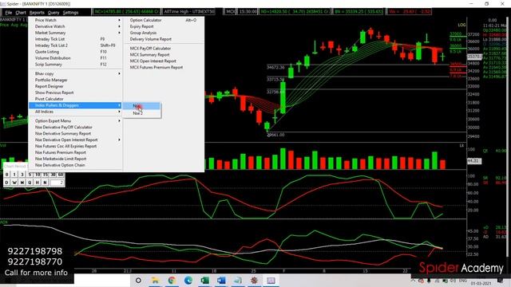Open the Chart menu

pos(21,13)
